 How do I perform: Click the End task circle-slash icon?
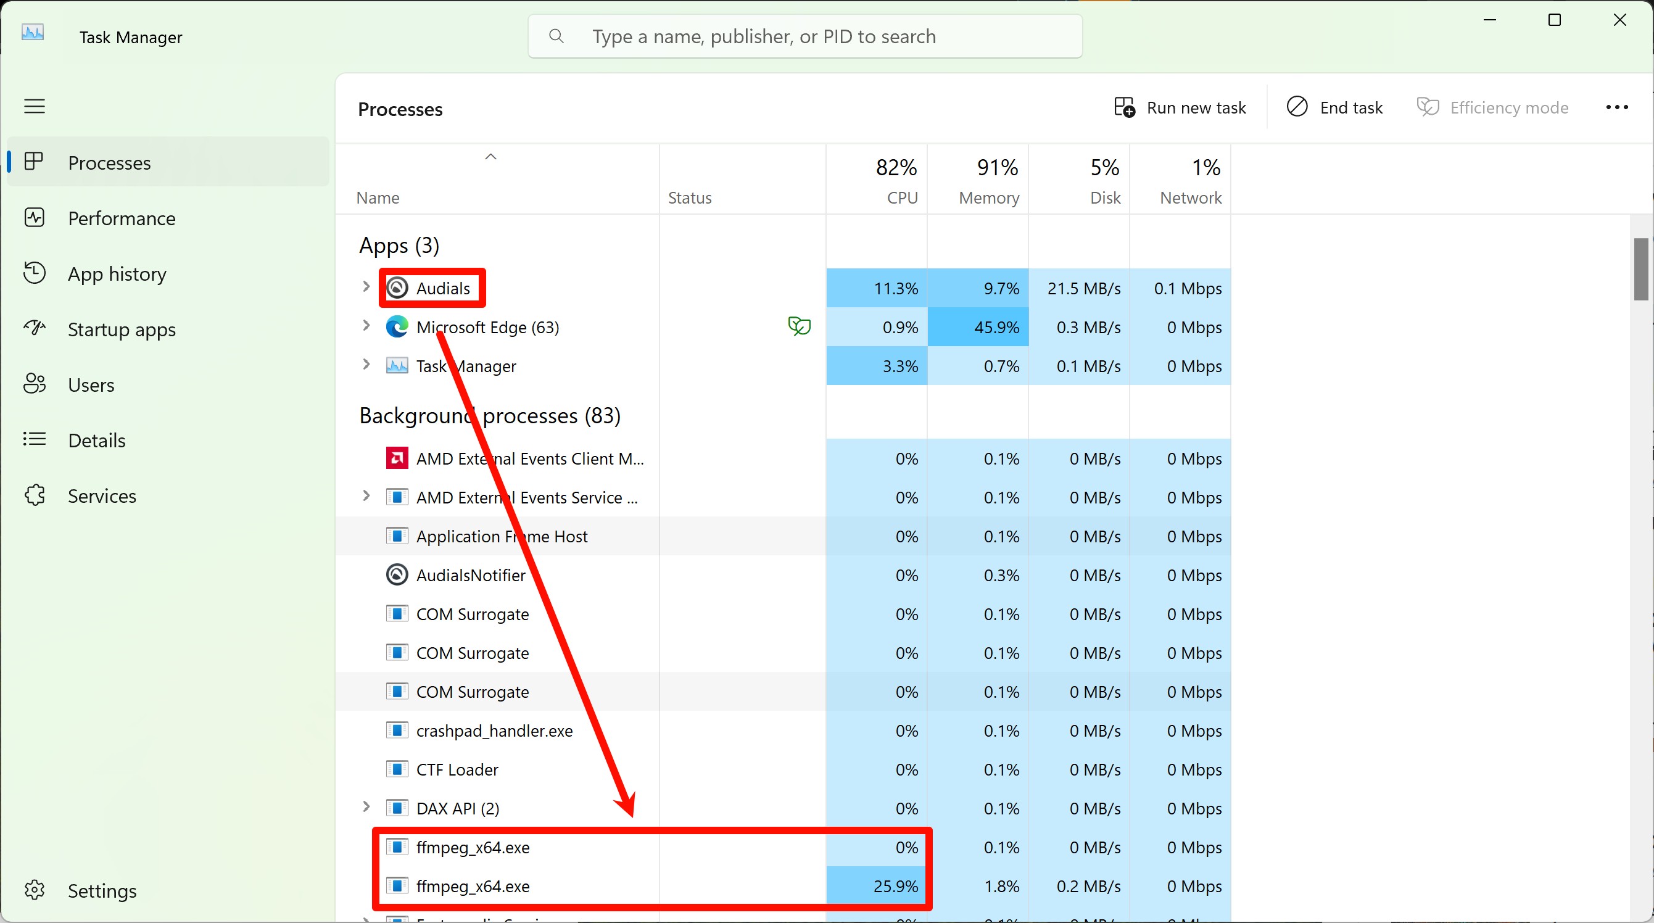click(1297, 107)
